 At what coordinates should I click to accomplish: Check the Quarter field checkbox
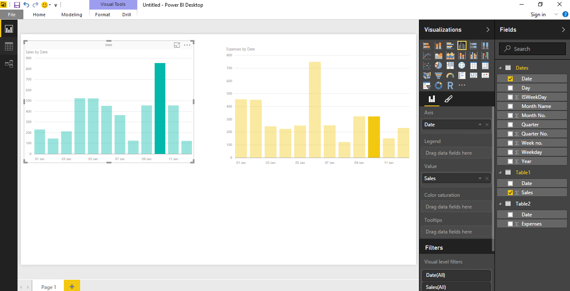(x=510, y=125)
